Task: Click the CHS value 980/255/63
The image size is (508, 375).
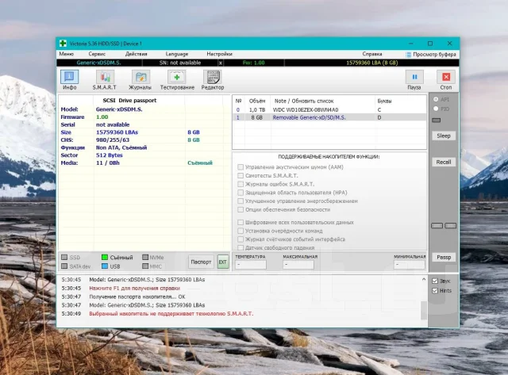Action: tap(113, 140)
